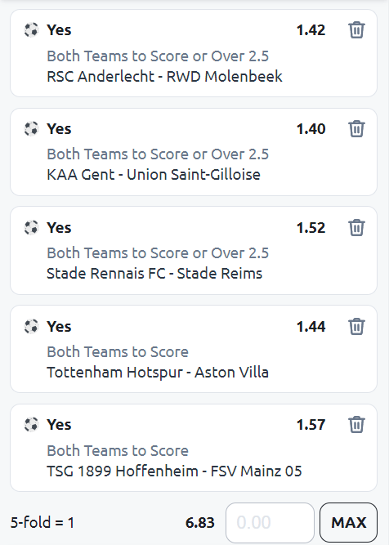Click the 5-fold = 1 label
The width and height of the screenshot is (389, 545).
click(42, 522)
